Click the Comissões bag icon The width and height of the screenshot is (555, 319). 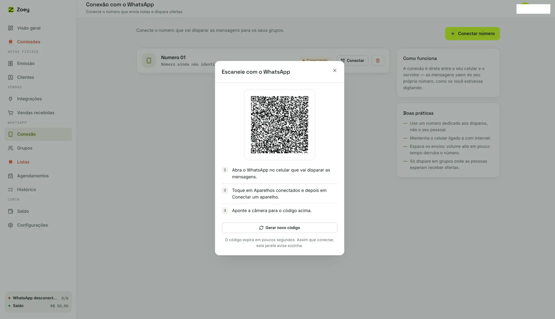point(10,42)
